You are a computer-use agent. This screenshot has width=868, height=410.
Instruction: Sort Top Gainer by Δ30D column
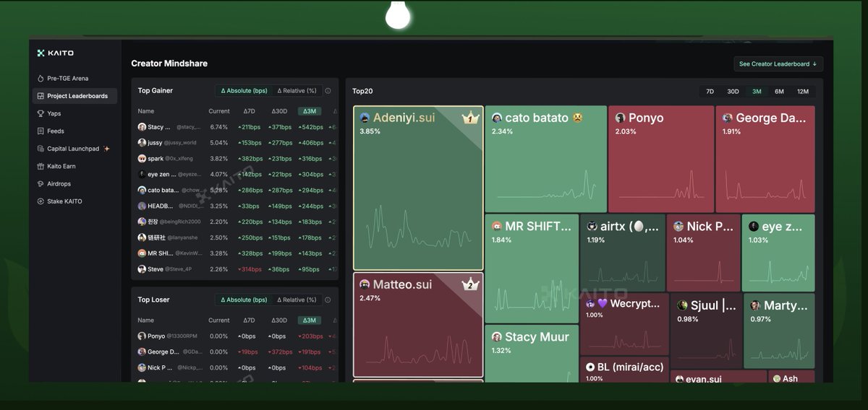tap(279, 111)
